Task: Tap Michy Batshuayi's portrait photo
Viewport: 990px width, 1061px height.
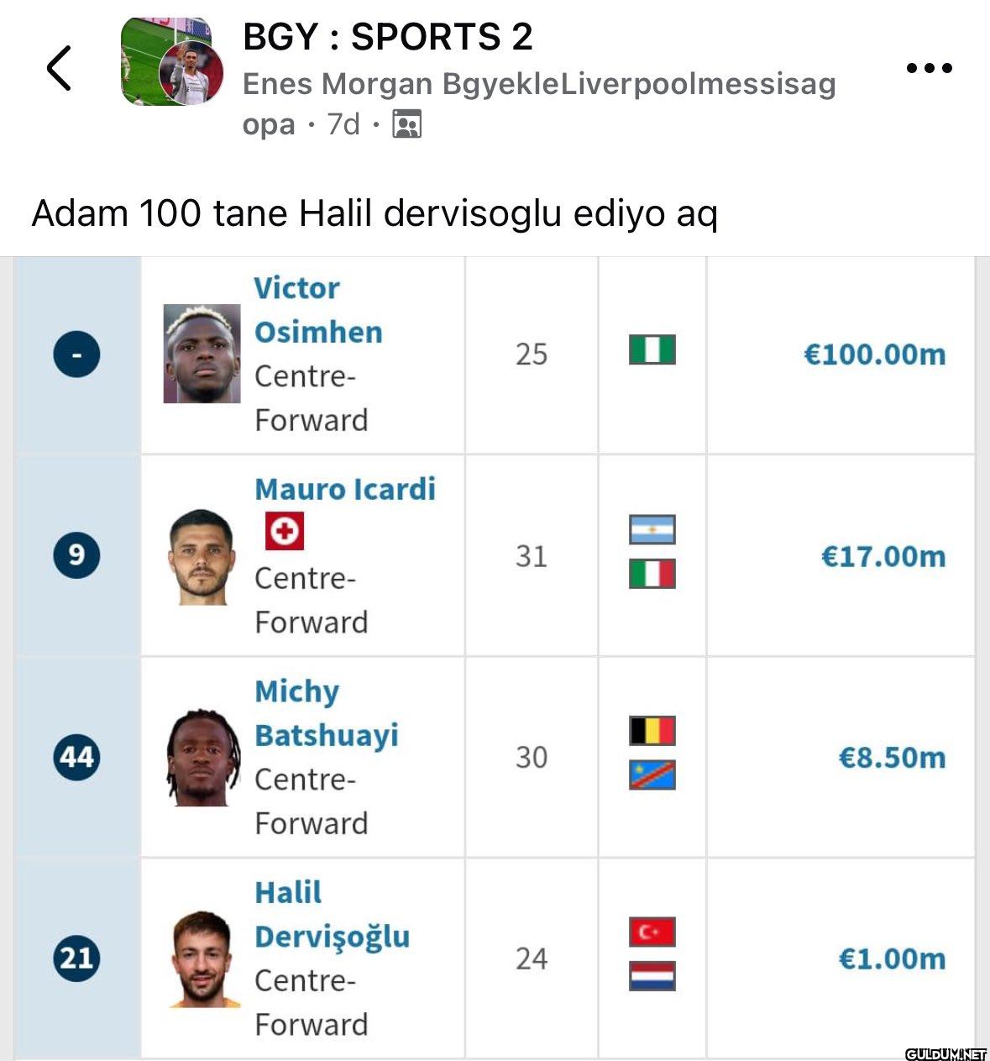Action: click(202, 758)
